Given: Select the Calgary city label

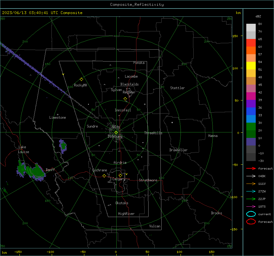Looking at the screenshot, I should point(119,179).
